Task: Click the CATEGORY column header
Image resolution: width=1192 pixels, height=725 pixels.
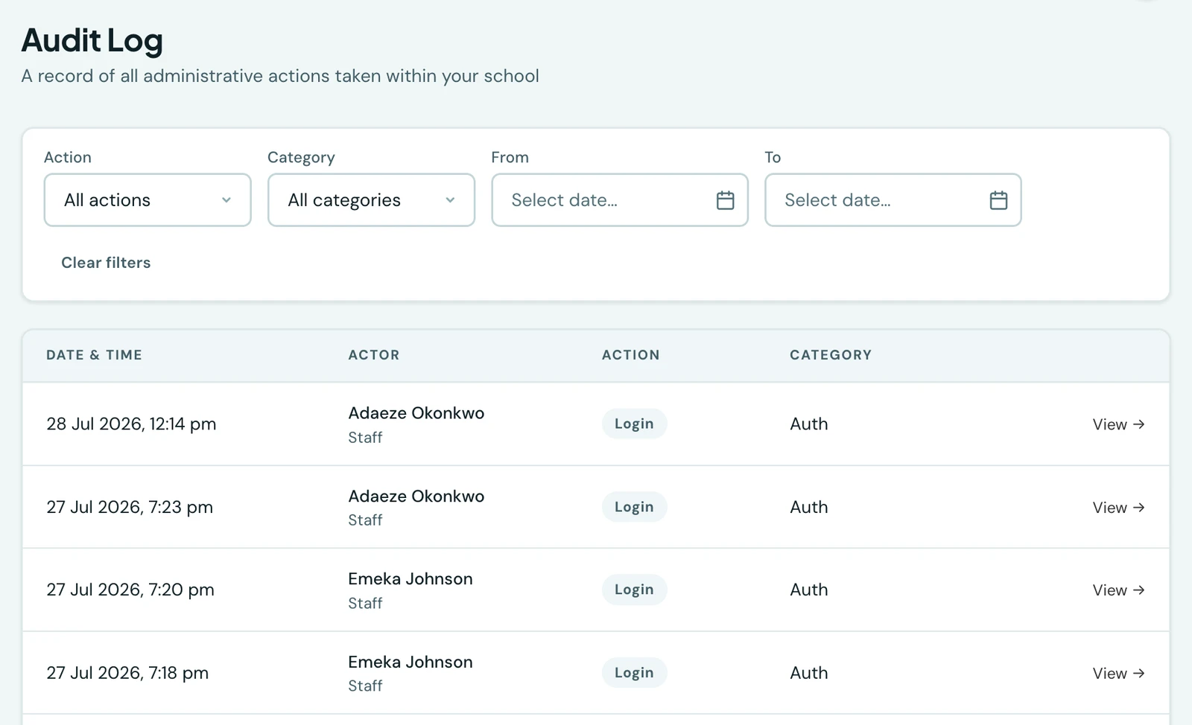Action: click(x=831, y=355)
